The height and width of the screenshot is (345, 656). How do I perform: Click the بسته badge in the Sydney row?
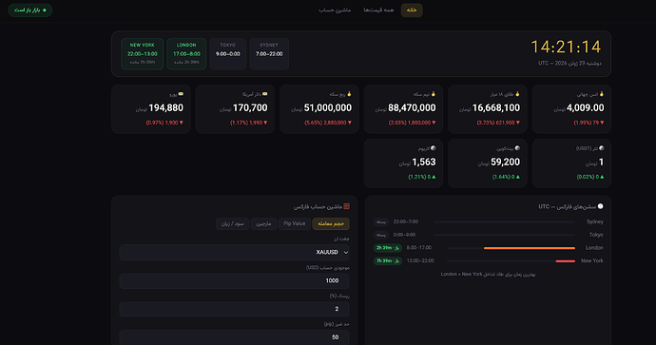point(381,222)
